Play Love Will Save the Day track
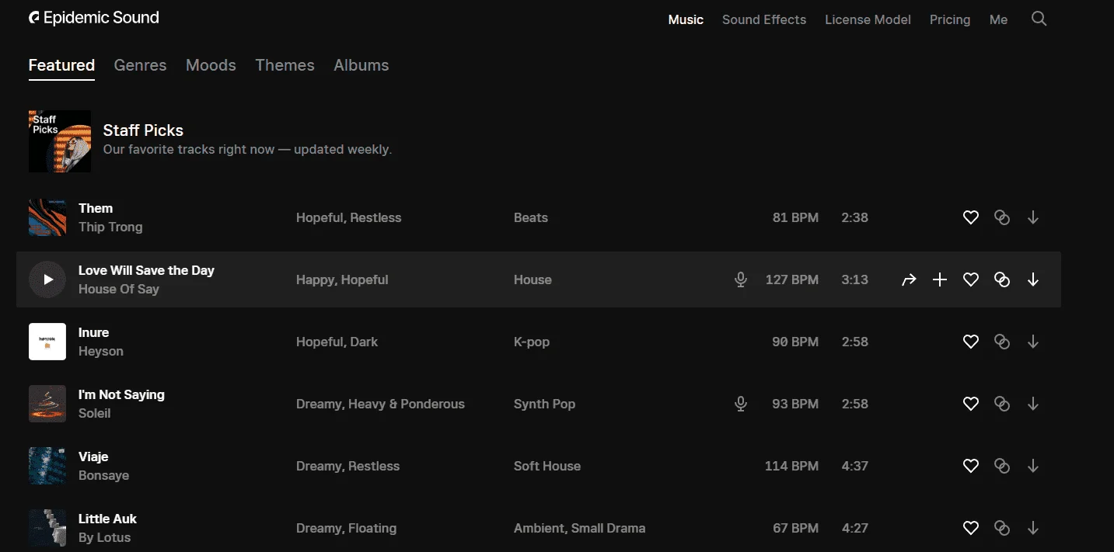 [x=47, y=279]
